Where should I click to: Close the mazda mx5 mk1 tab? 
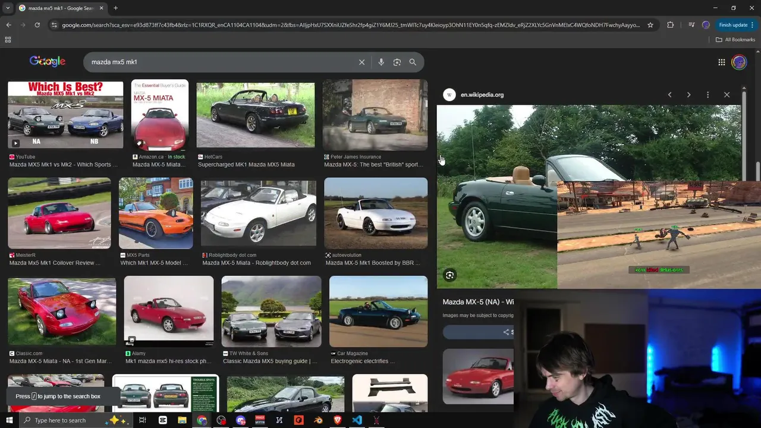(101, 8)
